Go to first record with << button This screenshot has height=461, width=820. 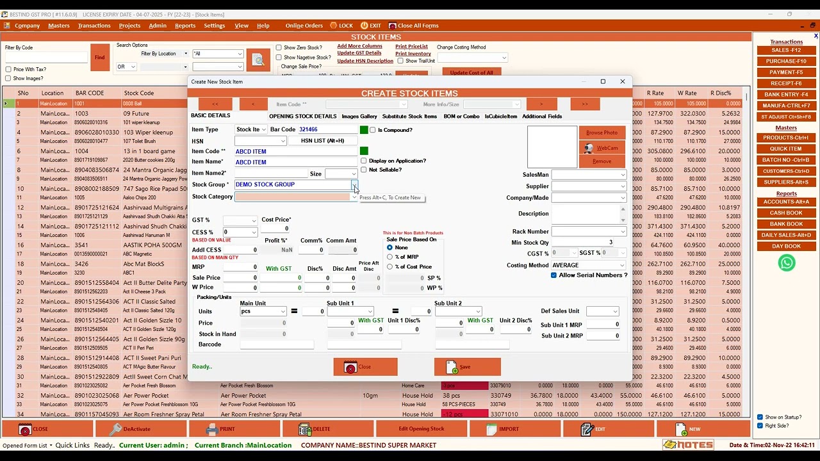(x=215, y=104)
